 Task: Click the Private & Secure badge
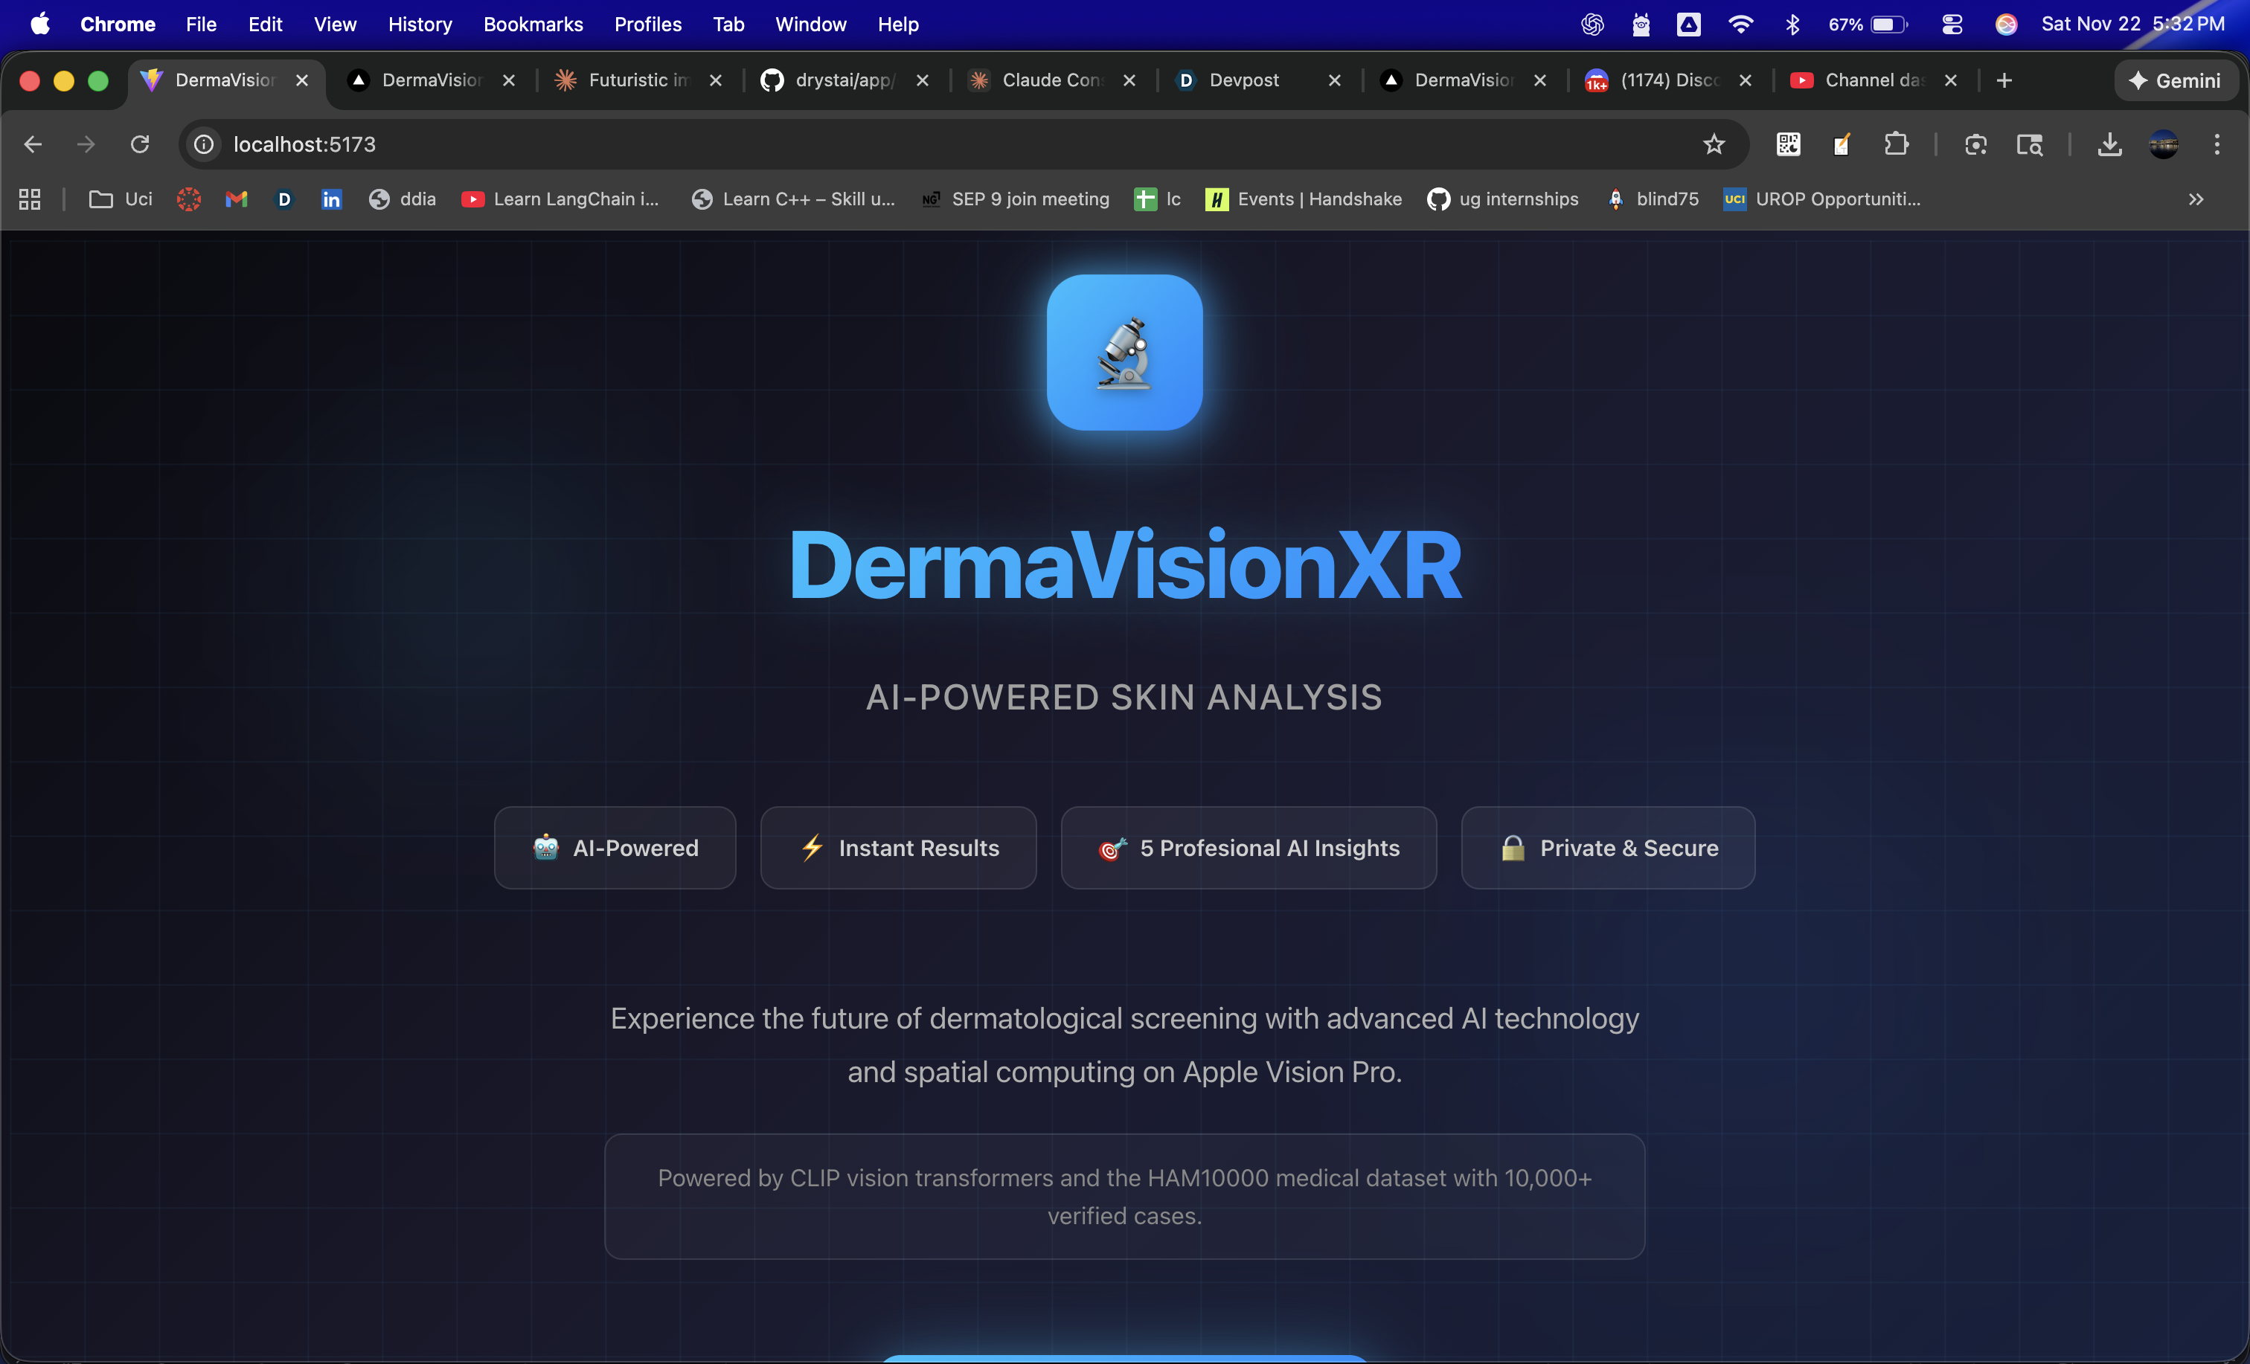pos(1608,848)
